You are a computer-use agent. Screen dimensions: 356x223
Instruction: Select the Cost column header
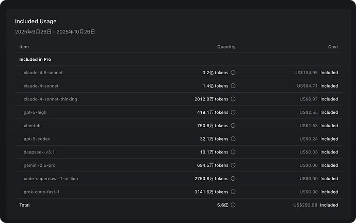pyautogui.click(x=333, y=47)
